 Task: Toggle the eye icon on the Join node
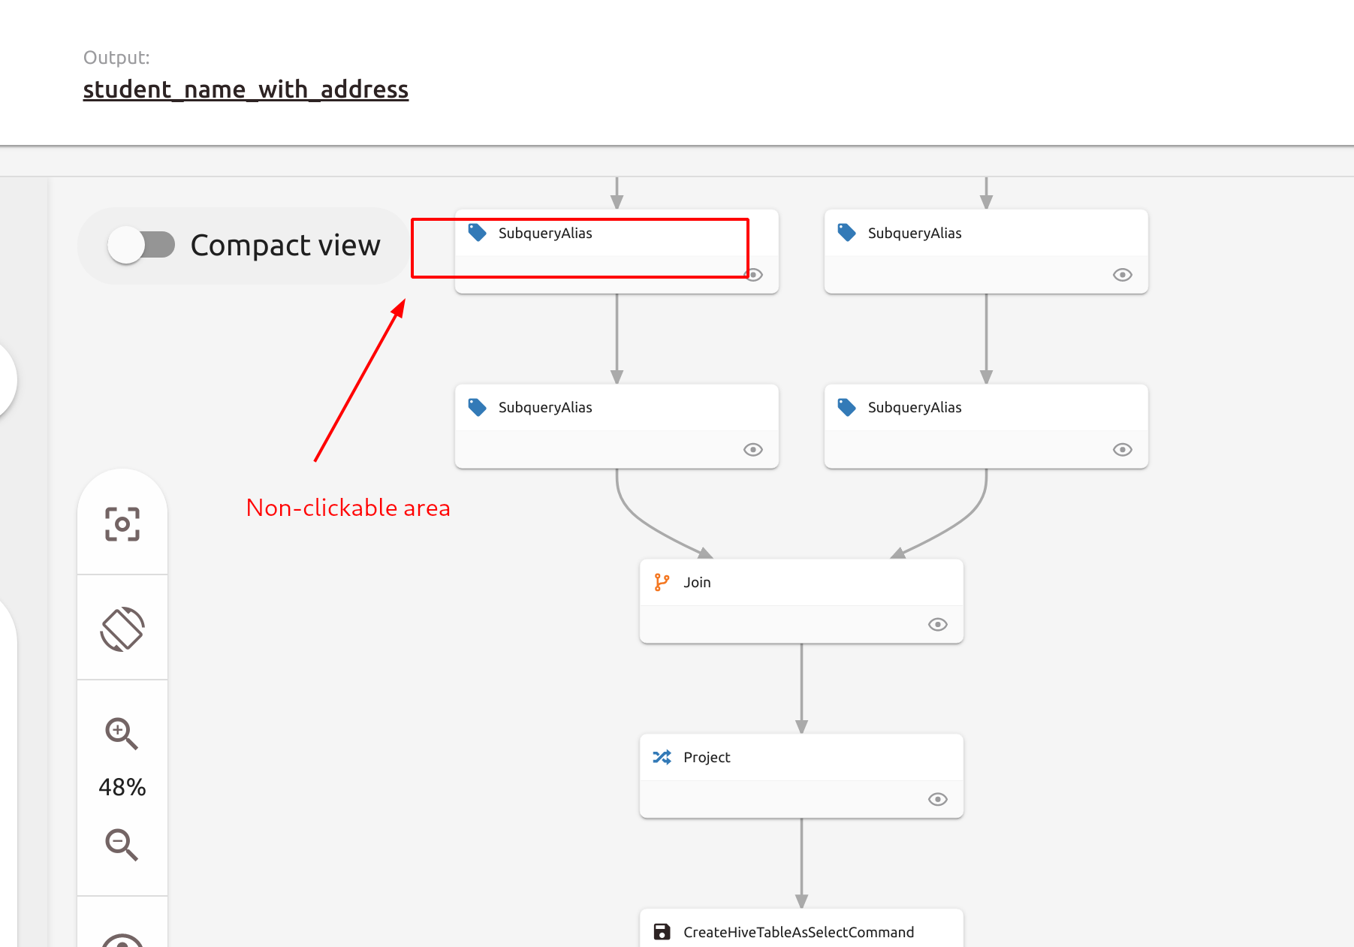tap(937, 624)
